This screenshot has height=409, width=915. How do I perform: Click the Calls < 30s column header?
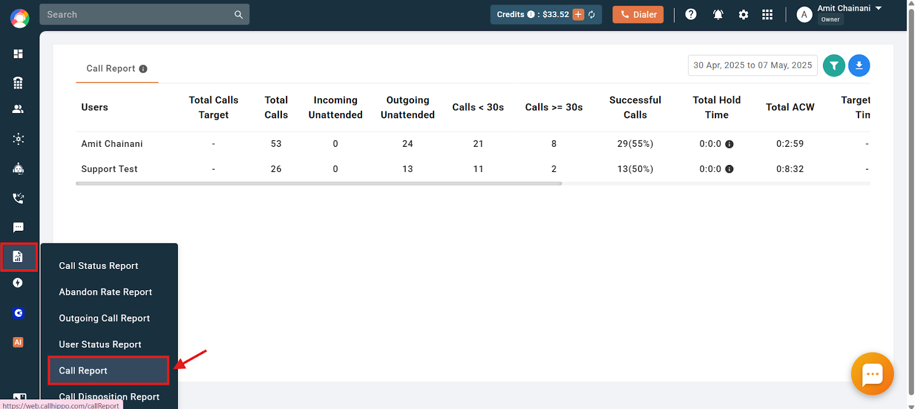click(x=478, y=107)
